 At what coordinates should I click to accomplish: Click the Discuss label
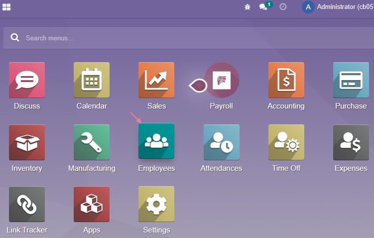coord(27,106)
